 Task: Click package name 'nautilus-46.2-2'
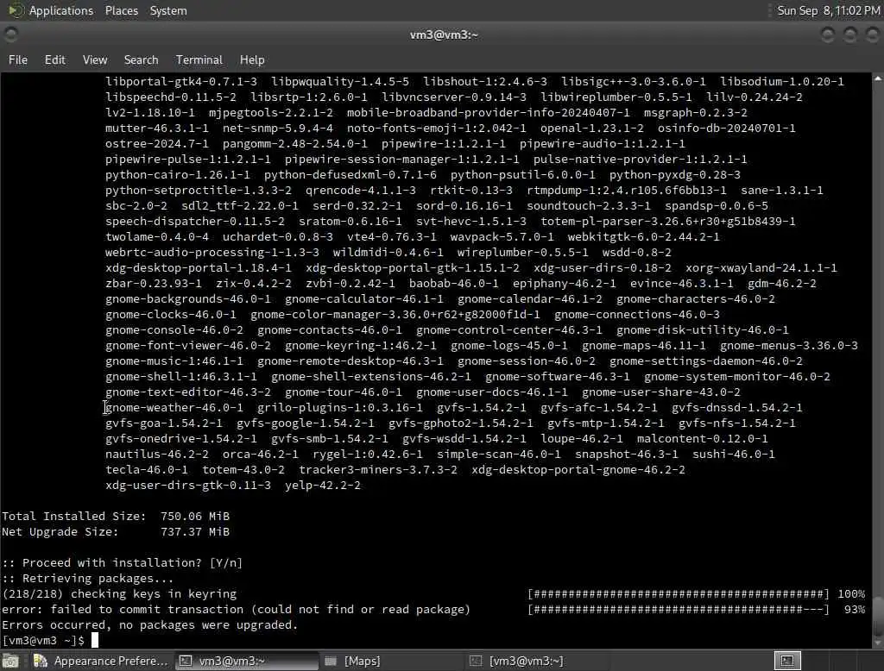tap(157, 455)
